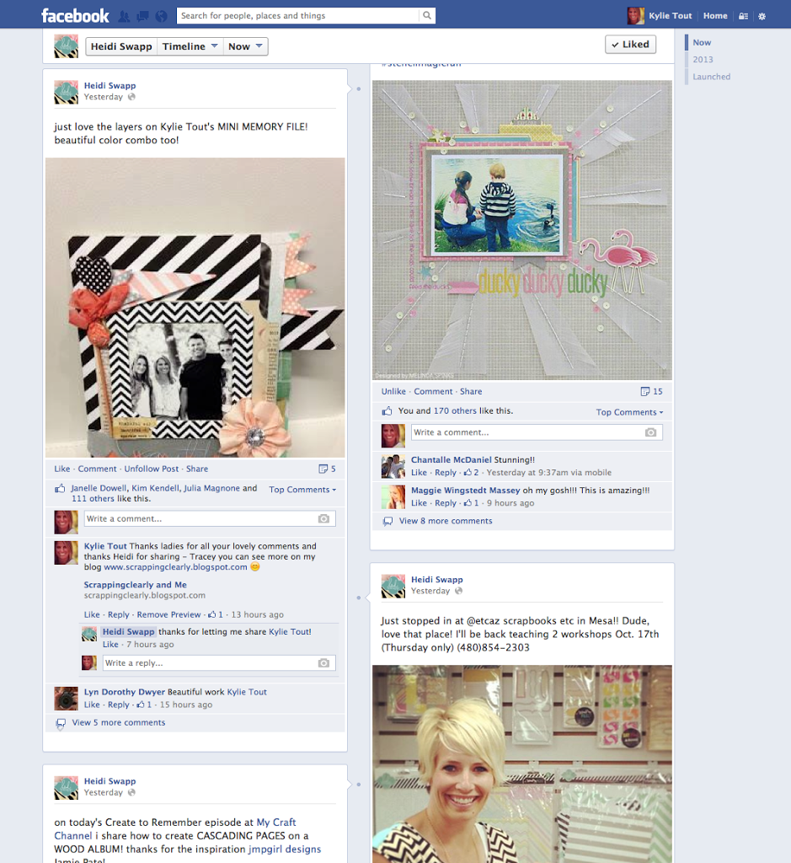Expand Top Comments under Mini Memory File post
Screen dimensions: 791x863
pyautogui.click(x=302, y=490)
